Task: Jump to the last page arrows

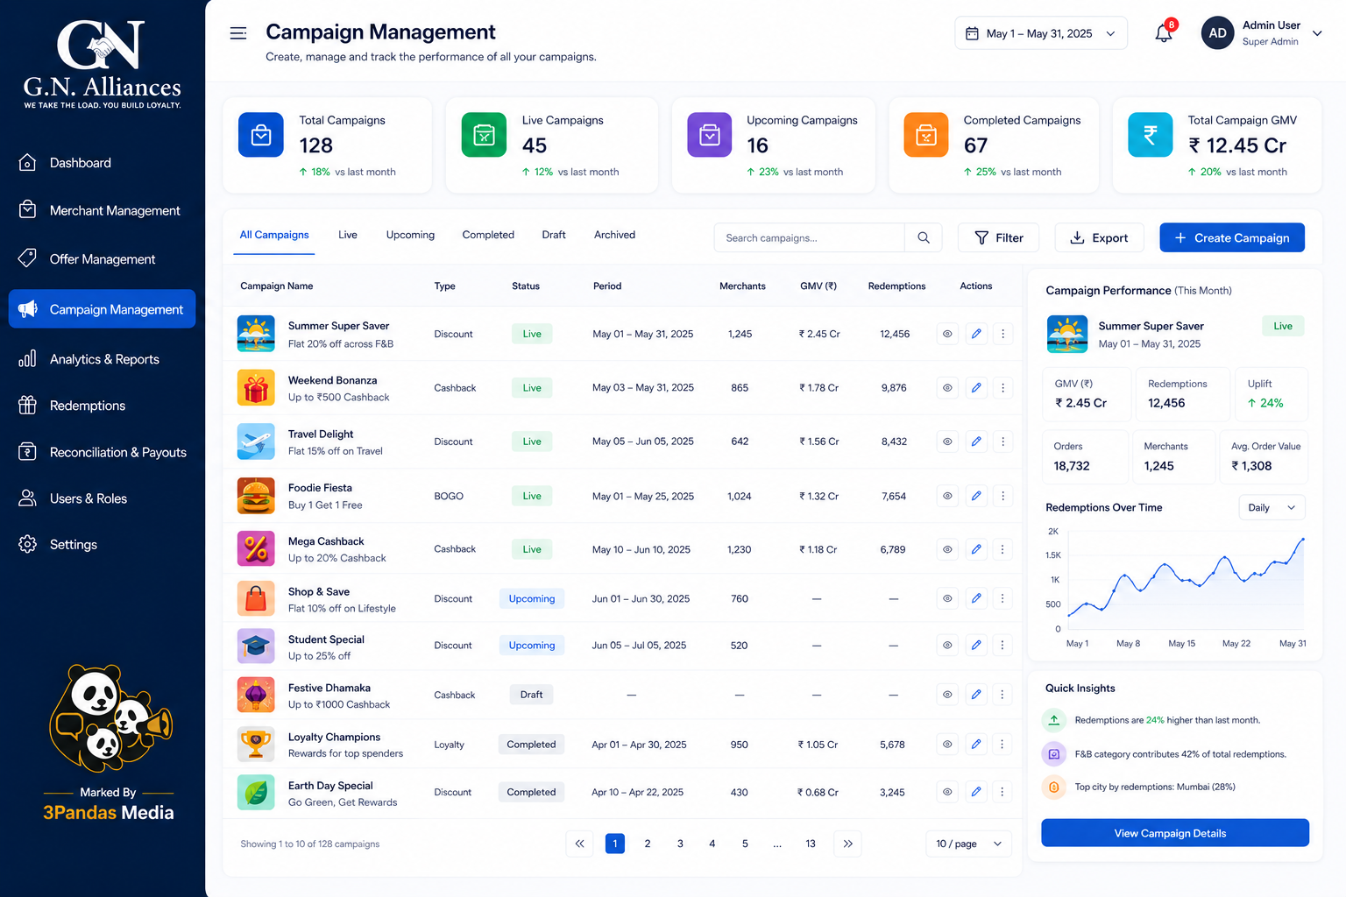Action: pos(847,844)
